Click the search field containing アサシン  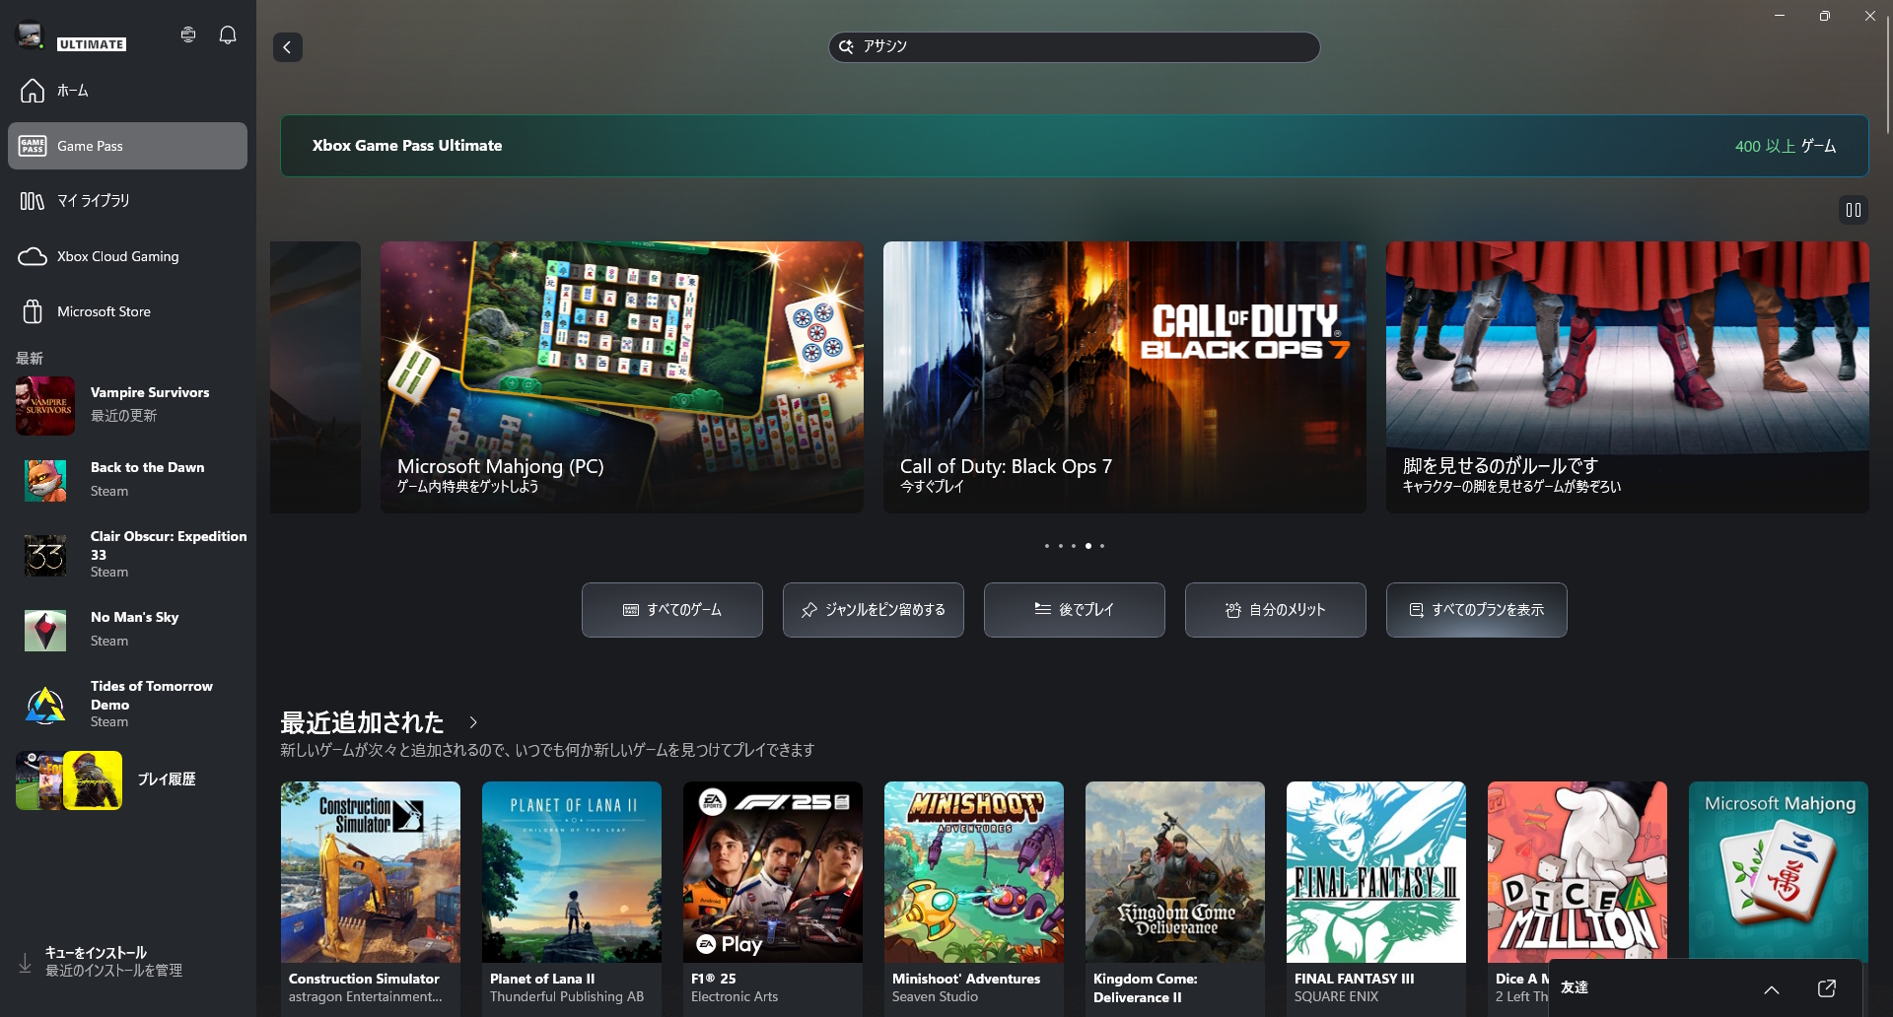(1075, 47)
